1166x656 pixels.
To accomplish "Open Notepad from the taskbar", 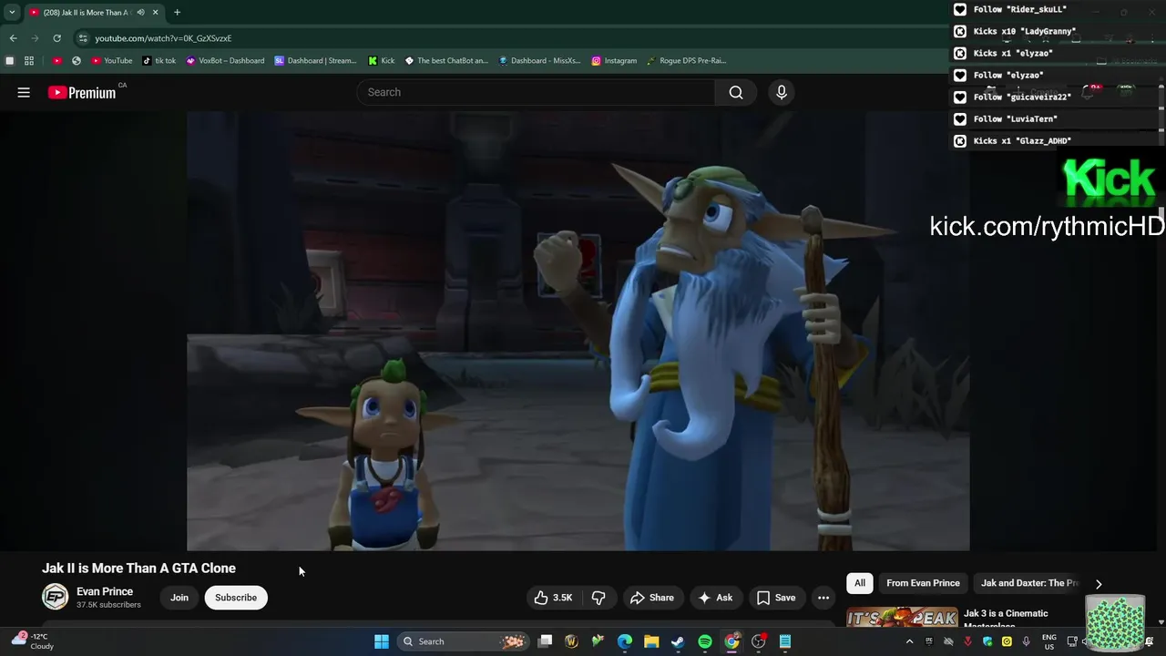I will pyautogui.click(x=785, y=641).
